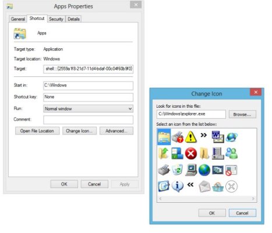Choose the blue info speech bubble icon
Image resolution: width=272 pixels, height=233 pixels.
coord(177,186)
